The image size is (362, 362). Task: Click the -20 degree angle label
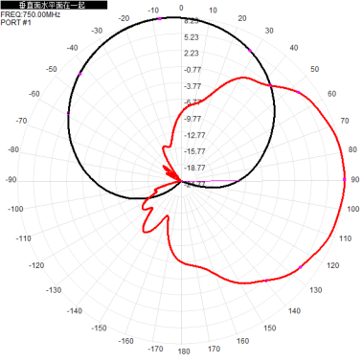(x=124, y=18)
